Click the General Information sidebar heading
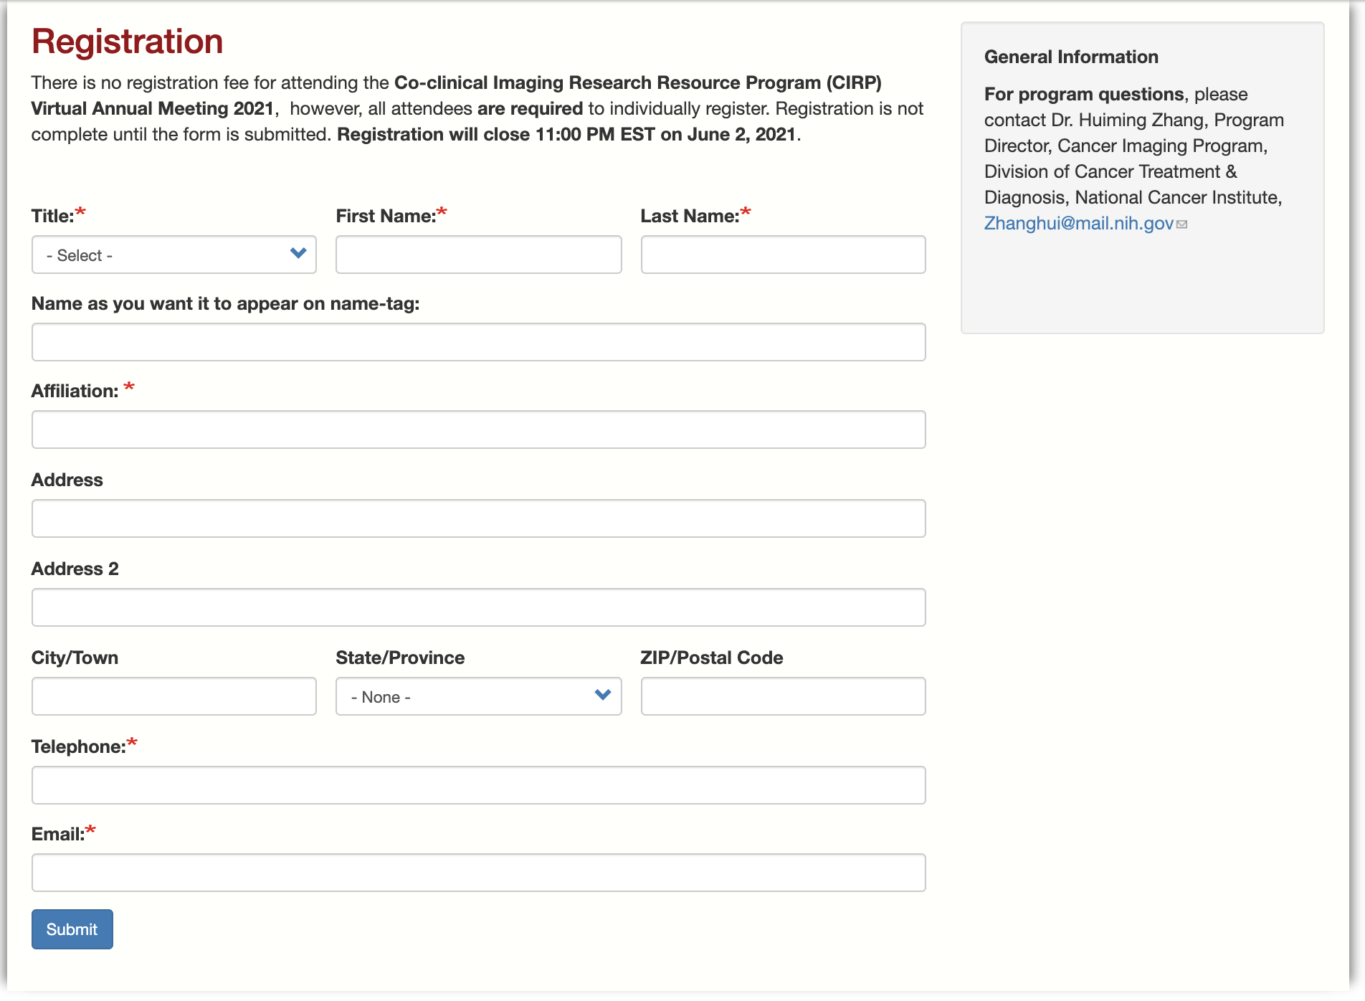Screen dimensions: 1365x1001 point(1071,57)
